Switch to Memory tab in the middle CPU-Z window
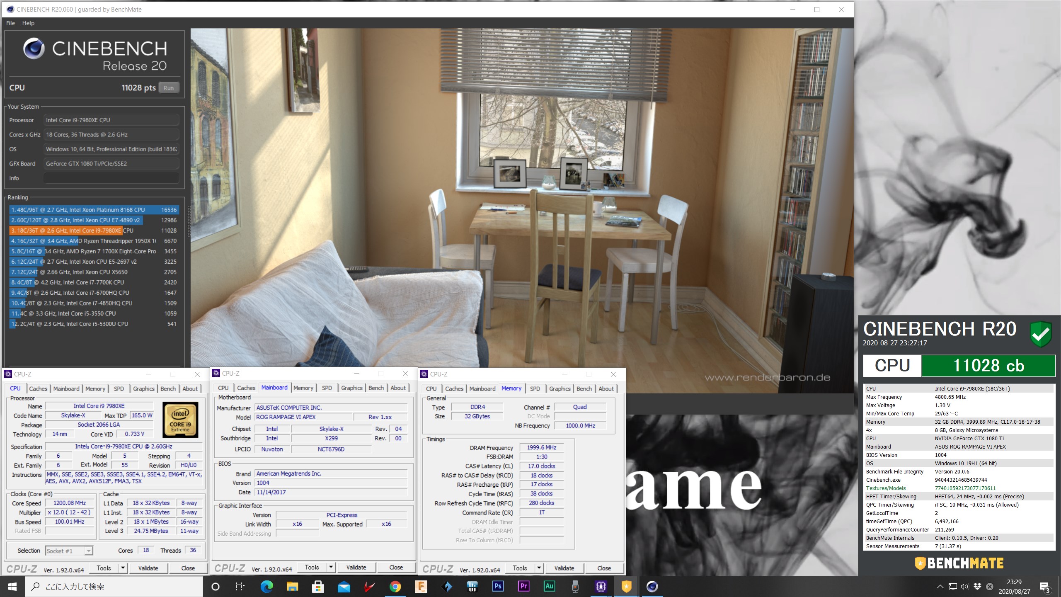Image resolution: width=1061 pixels, height=597 pixels. [x=303, y=388]
